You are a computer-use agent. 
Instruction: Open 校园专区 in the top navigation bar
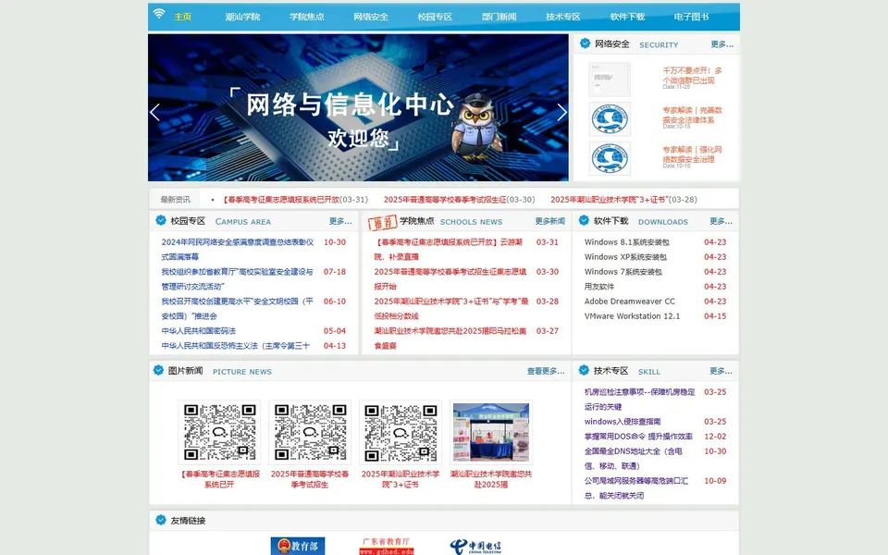tap(435, 17)
